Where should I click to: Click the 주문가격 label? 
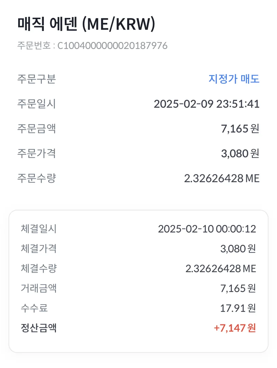tap(37, 154)
